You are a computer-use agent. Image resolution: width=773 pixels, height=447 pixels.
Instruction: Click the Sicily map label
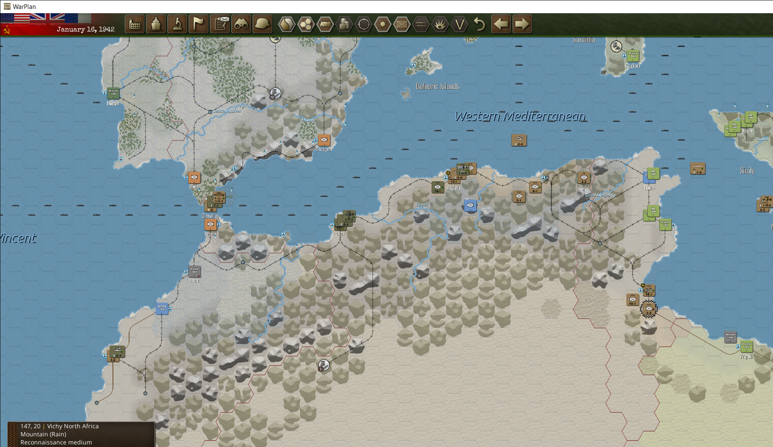tap(747, 171)
